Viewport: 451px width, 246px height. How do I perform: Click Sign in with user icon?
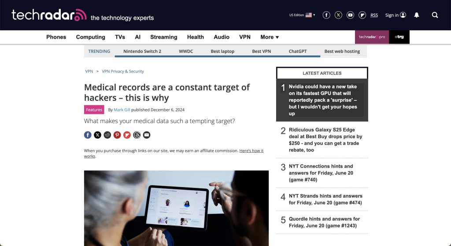click(396, 15)
